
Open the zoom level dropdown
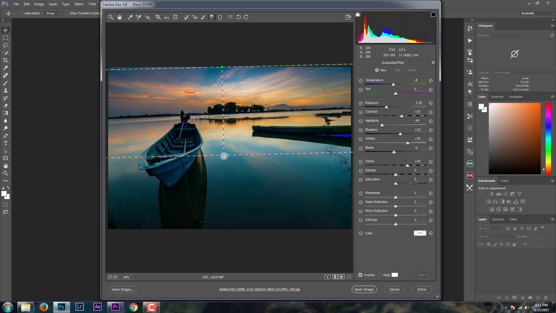[136, 277]
